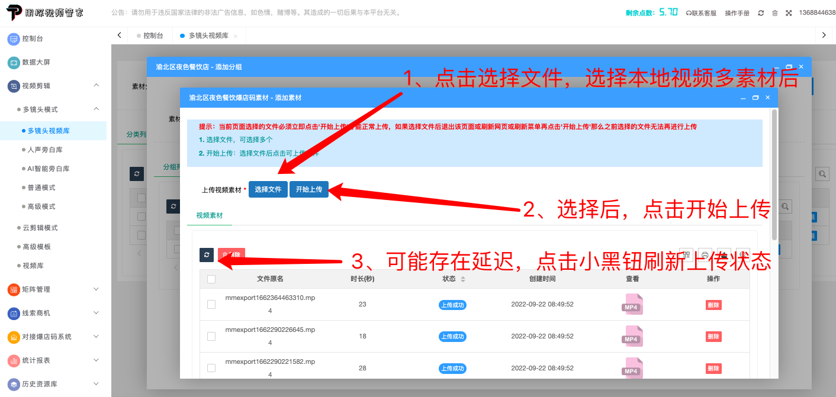Viewport: 836px width, 397px height.
Task: Collapse the 多镜头模式 submenu chevron
Action: tap(97, 109)
